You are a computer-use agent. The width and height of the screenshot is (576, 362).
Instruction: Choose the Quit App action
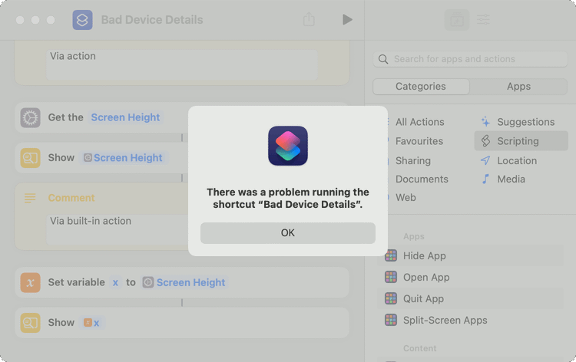470,298
